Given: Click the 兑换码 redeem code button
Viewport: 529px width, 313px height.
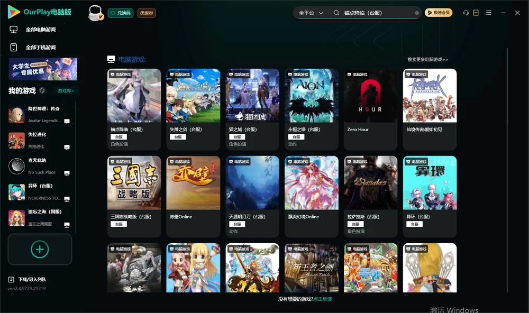Looking at the screenshot, I should 121,13.
